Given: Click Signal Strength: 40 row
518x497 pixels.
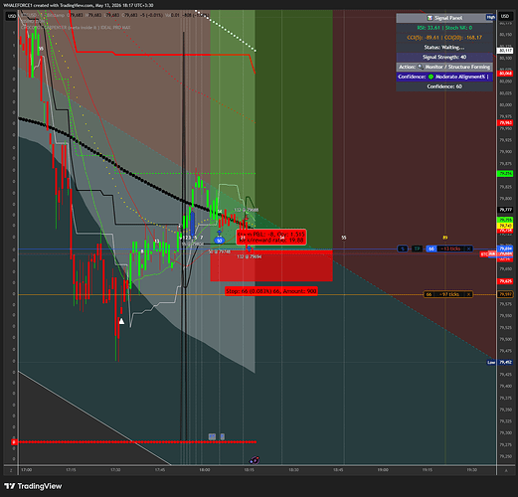Looking at the screenshot, I should click(x=444, y=57).
